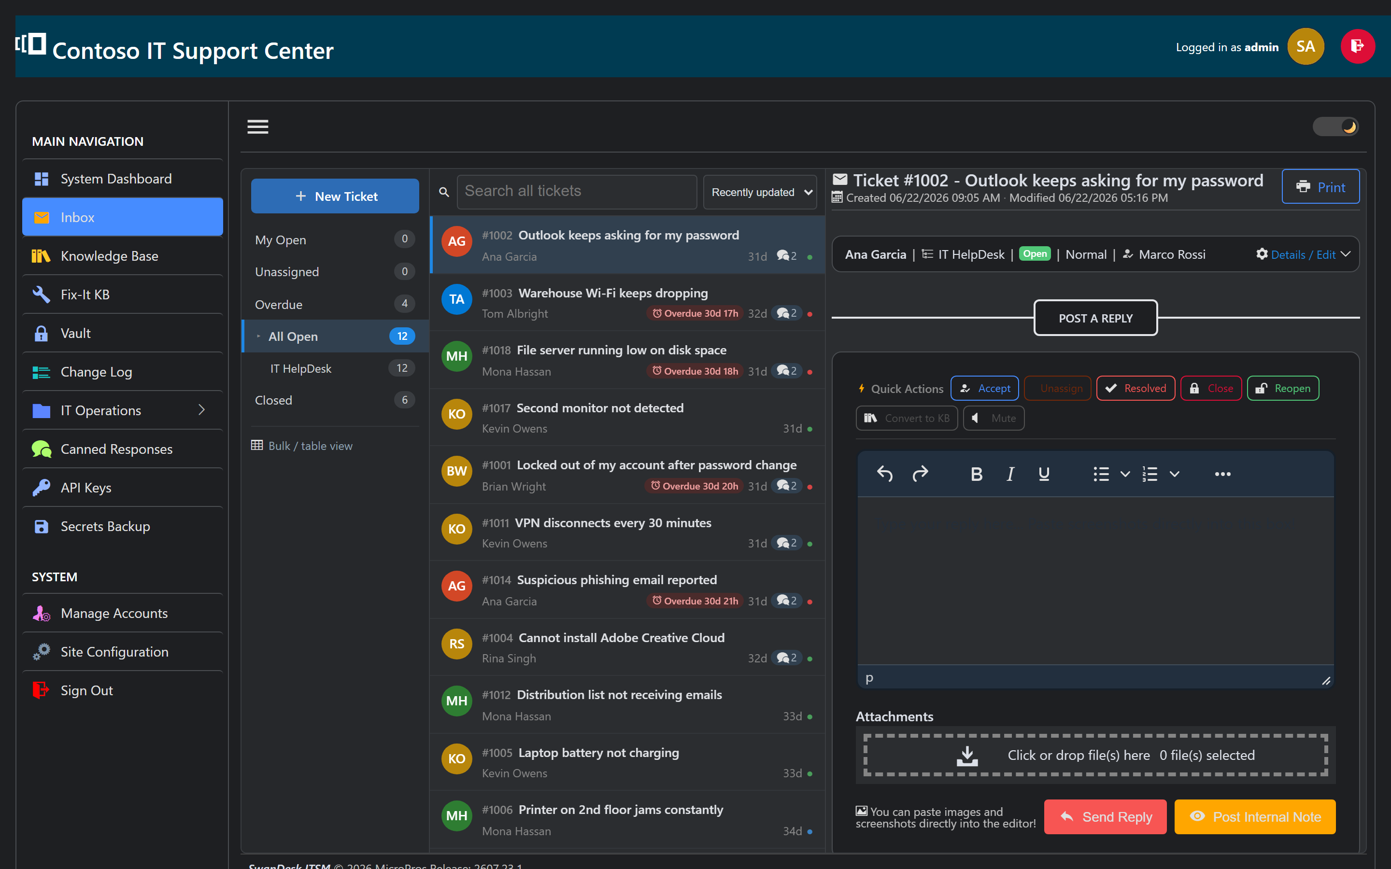Viewport: 1391px width, 869px height.
Task: Open API Keys page
Action: point(122,488)
